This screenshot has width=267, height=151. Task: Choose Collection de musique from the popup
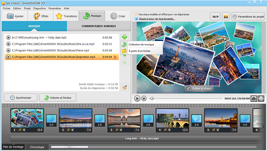pyautogui.click(x=142, y=45)
